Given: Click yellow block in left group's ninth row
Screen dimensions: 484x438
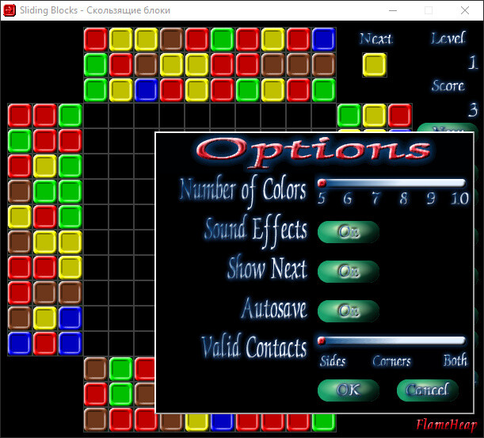Looking at the screenshot, I should click(x=45, y=318).
